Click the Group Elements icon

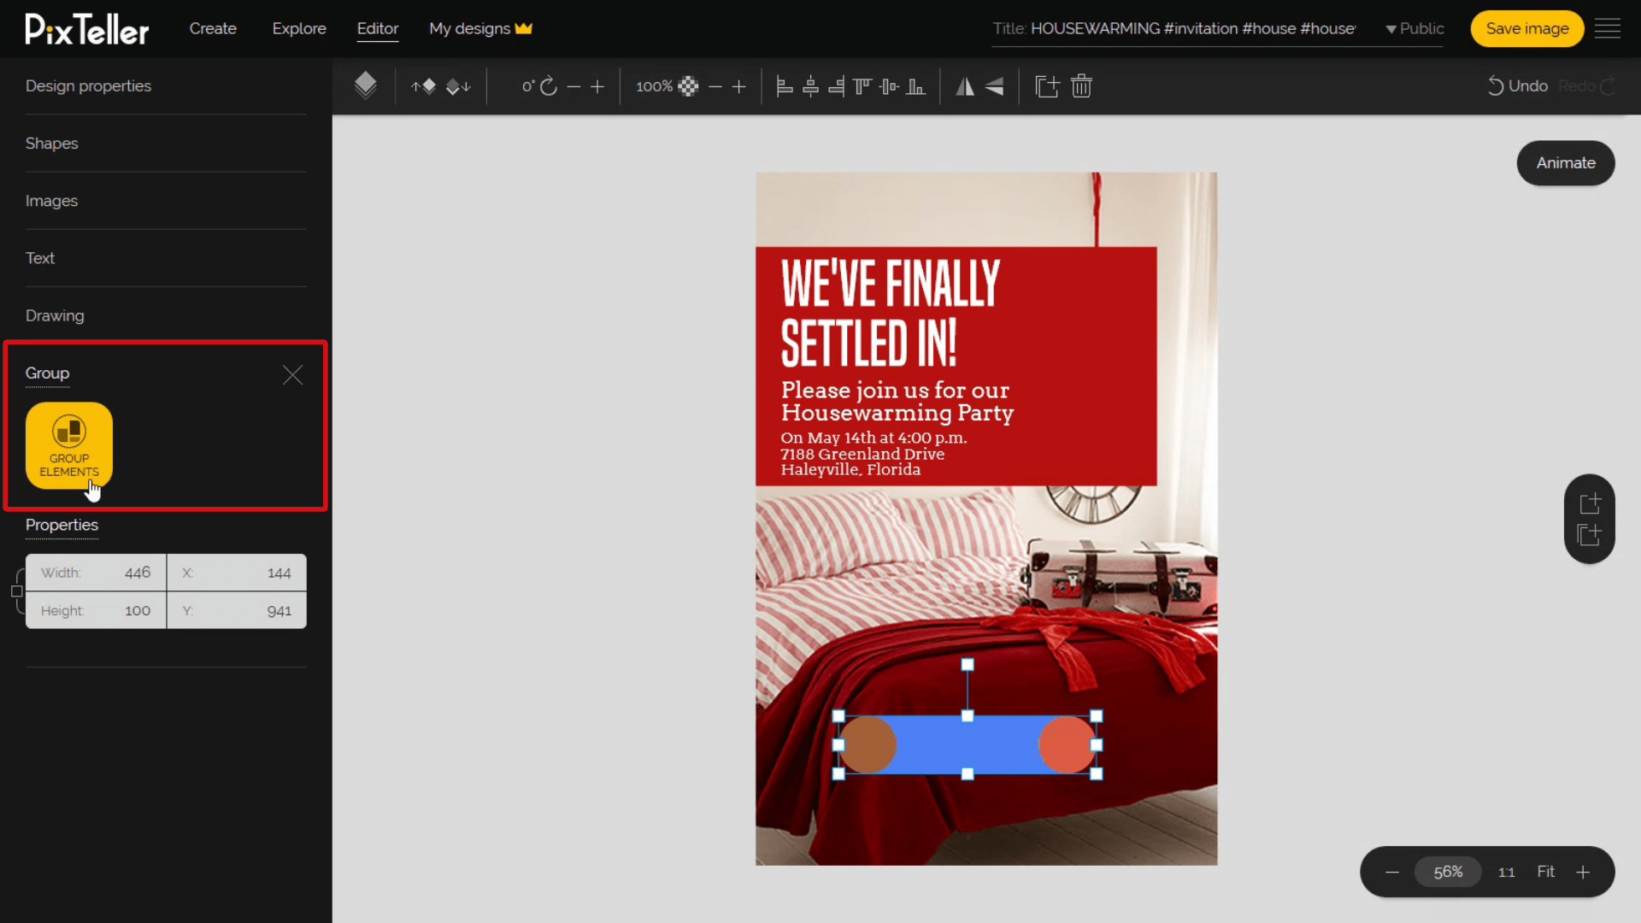click(x=68, y=444)
